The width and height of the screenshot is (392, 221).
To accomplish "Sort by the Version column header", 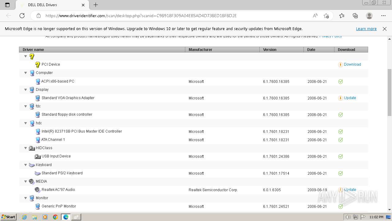I will click(281, 50).
